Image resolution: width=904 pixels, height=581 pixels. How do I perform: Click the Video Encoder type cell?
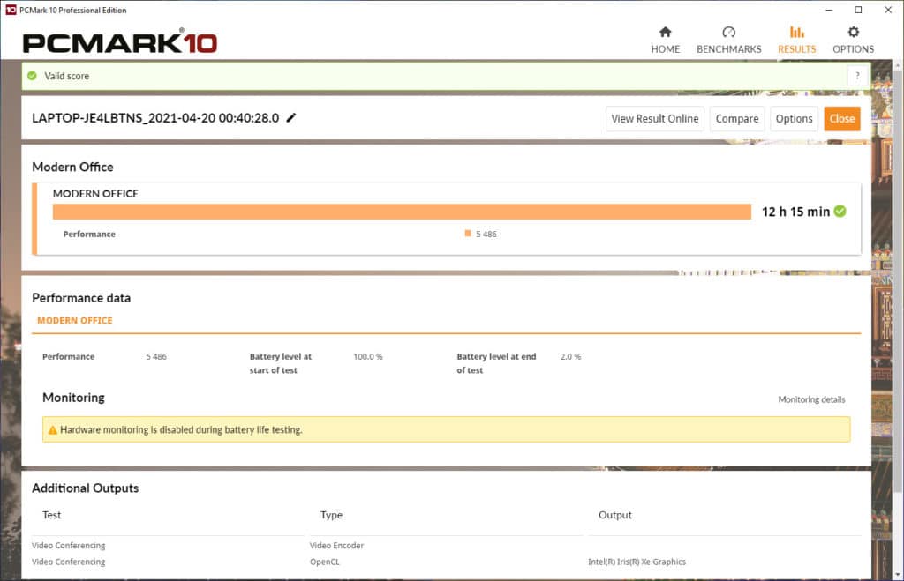[x=336, y=546]
